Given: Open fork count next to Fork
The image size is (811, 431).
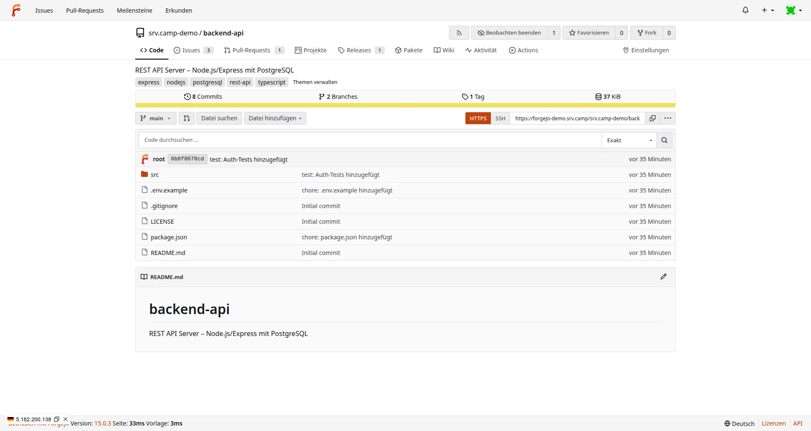Looking at the screenshot, I should [x=669, y=33].
